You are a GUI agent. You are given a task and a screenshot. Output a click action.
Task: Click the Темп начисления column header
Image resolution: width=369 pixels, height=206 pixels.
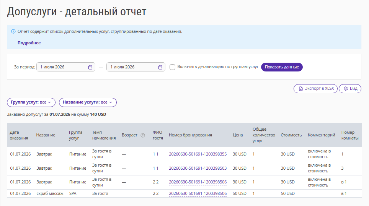tap(104, 135)
